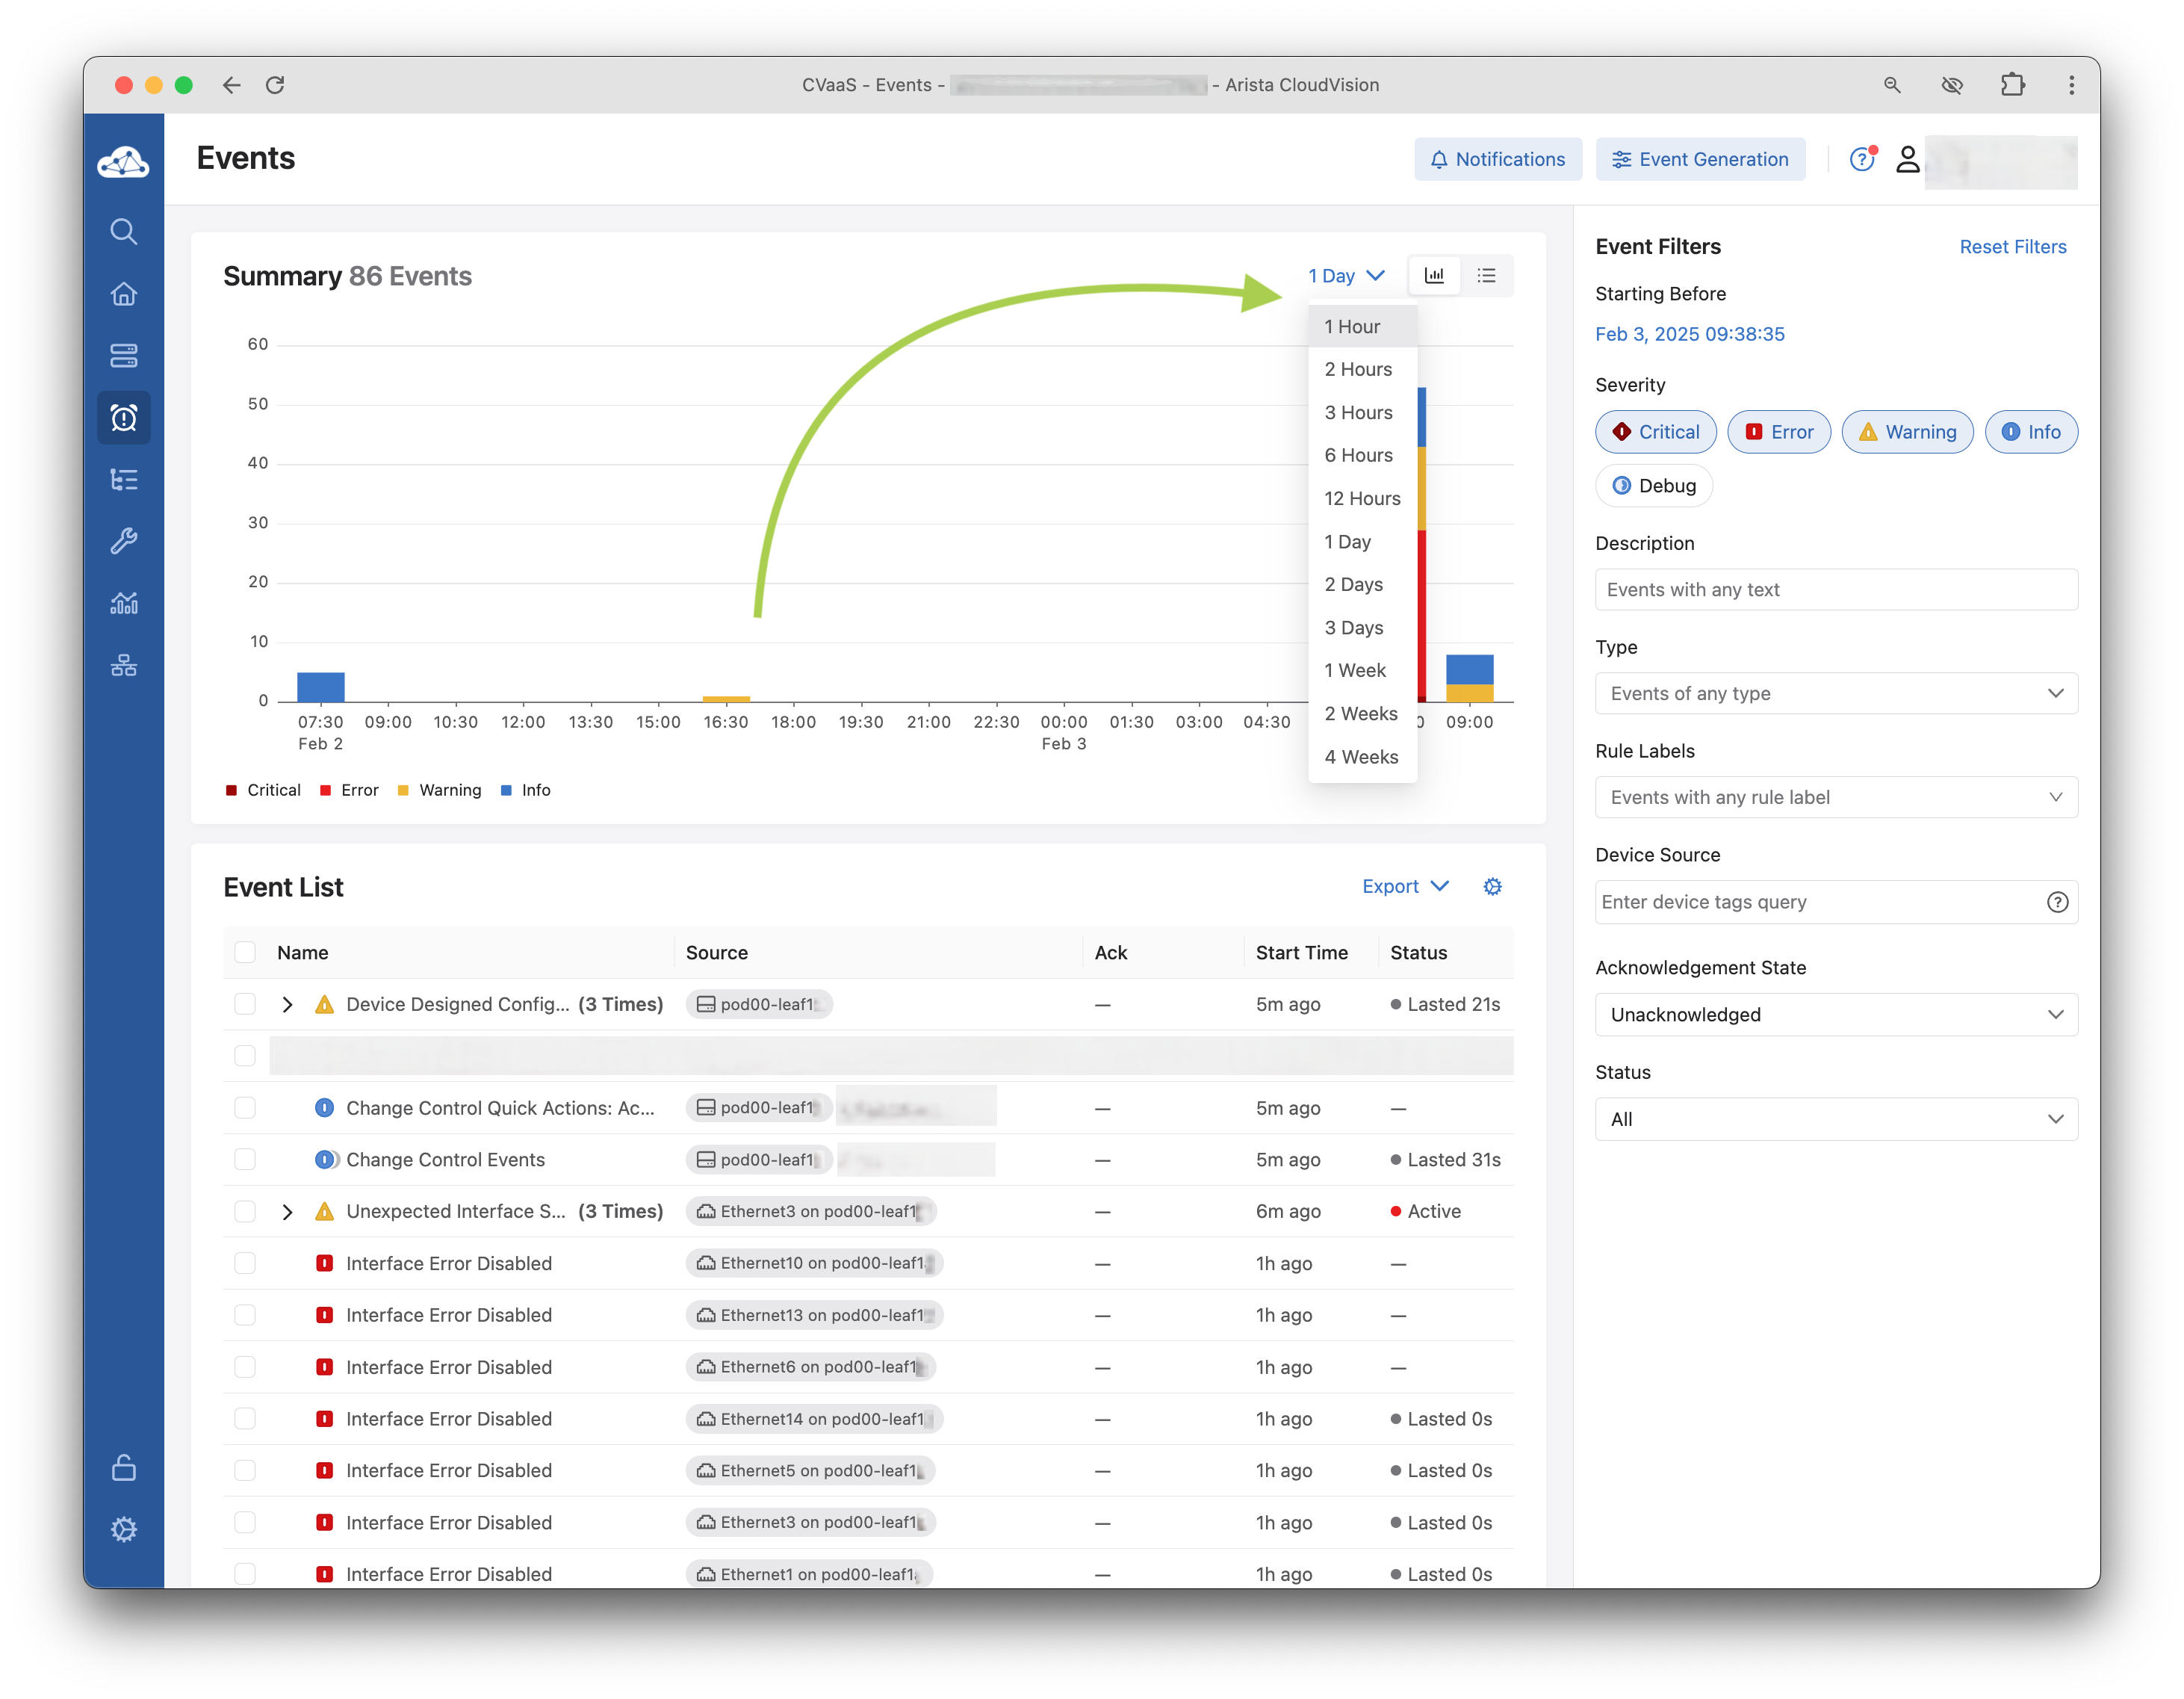Open Event List column settings gear
This screenshot has height=1699, width=2184.
pyautogui.click(x=1492, y=887)
